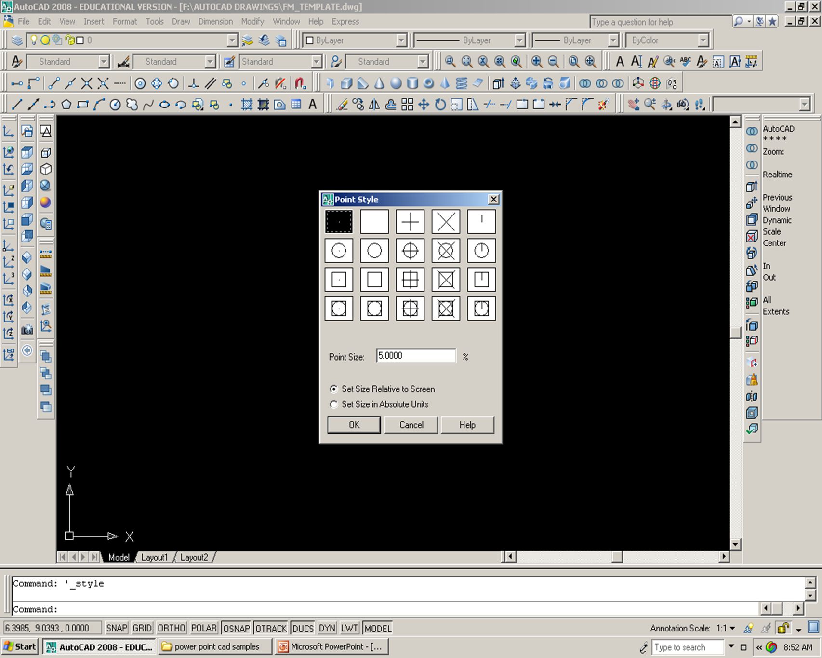Toggle OSNAP in status bar

(x=236, y=628)
